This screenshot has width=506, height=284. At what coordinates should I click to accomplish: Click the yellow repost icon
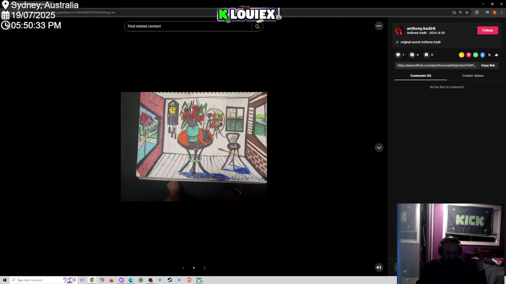(x=461, y=55)
